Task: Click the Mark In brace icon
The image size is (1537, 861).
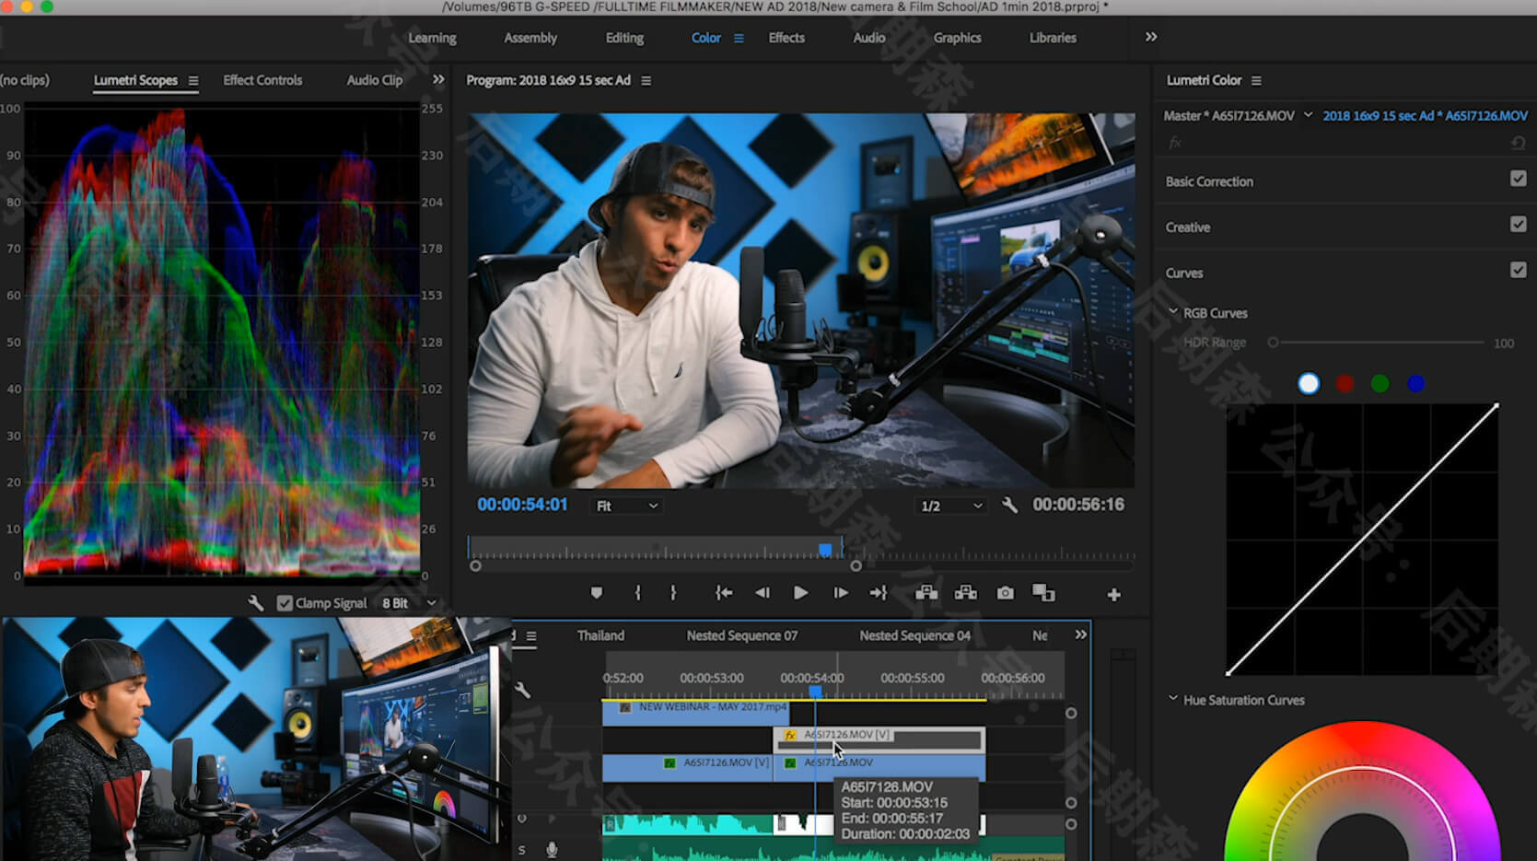Action: click(637, 593)
